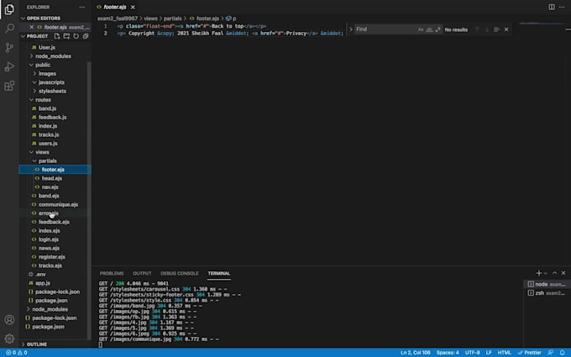This screenshot has width=571, height=357.
Task: Maximize the panel with the up chevron
Action: (554, 273)
